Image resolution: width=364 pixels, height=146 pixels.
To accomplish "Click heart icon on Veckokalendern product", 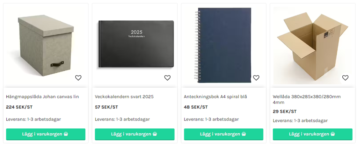I will click(167, 78).
